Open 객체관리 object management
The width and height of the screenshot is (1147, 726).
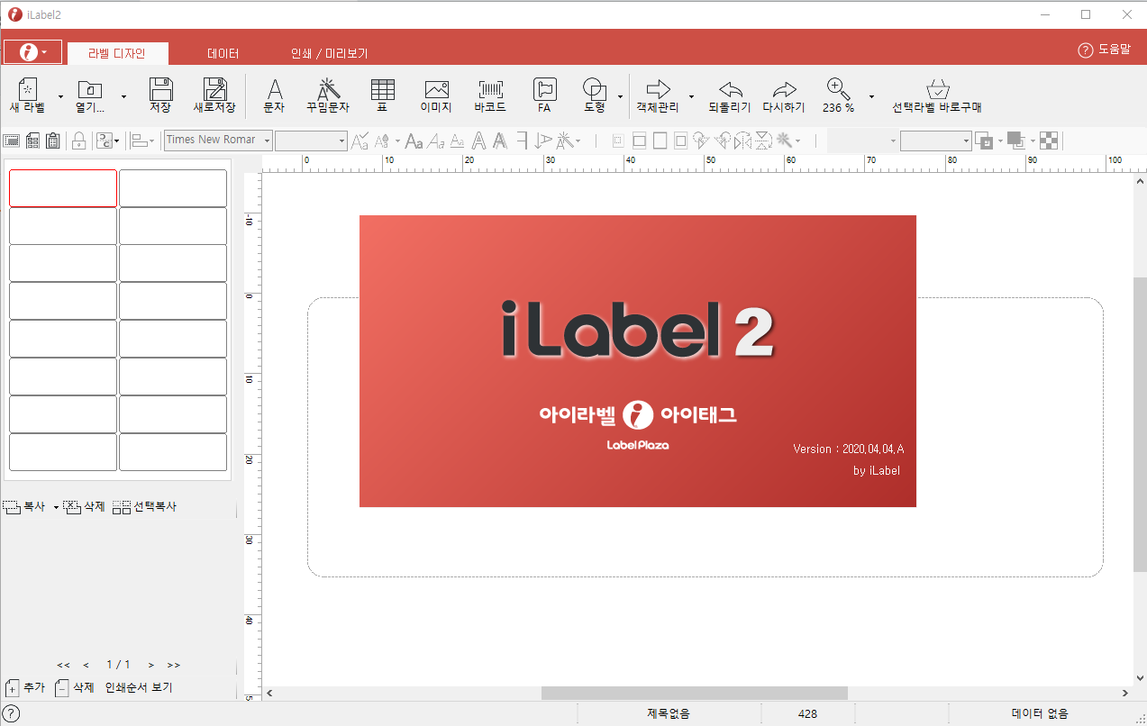[658, 96]
